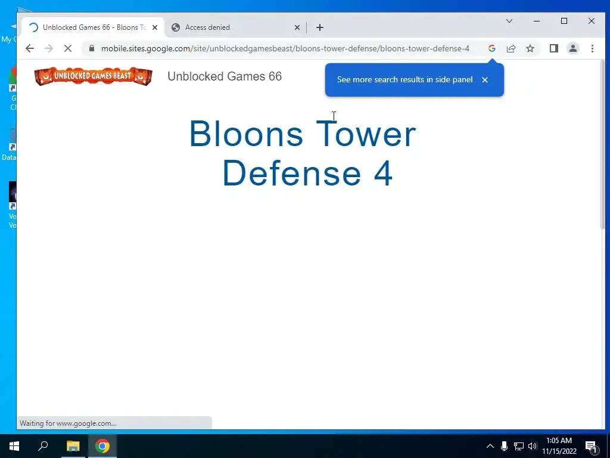The width and height of the screenshot is (610, 458).
Task: Open the notification center icon
Action: click(x=592, y=446)
